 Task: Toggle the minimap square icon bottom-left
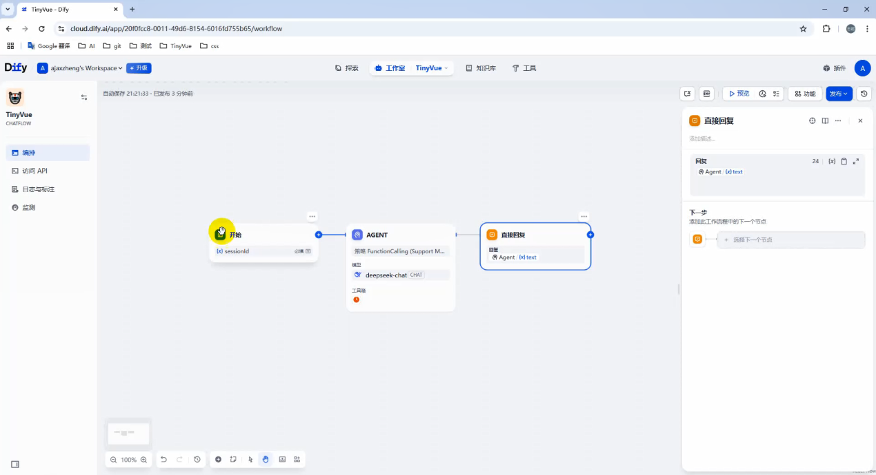point(14,464)
